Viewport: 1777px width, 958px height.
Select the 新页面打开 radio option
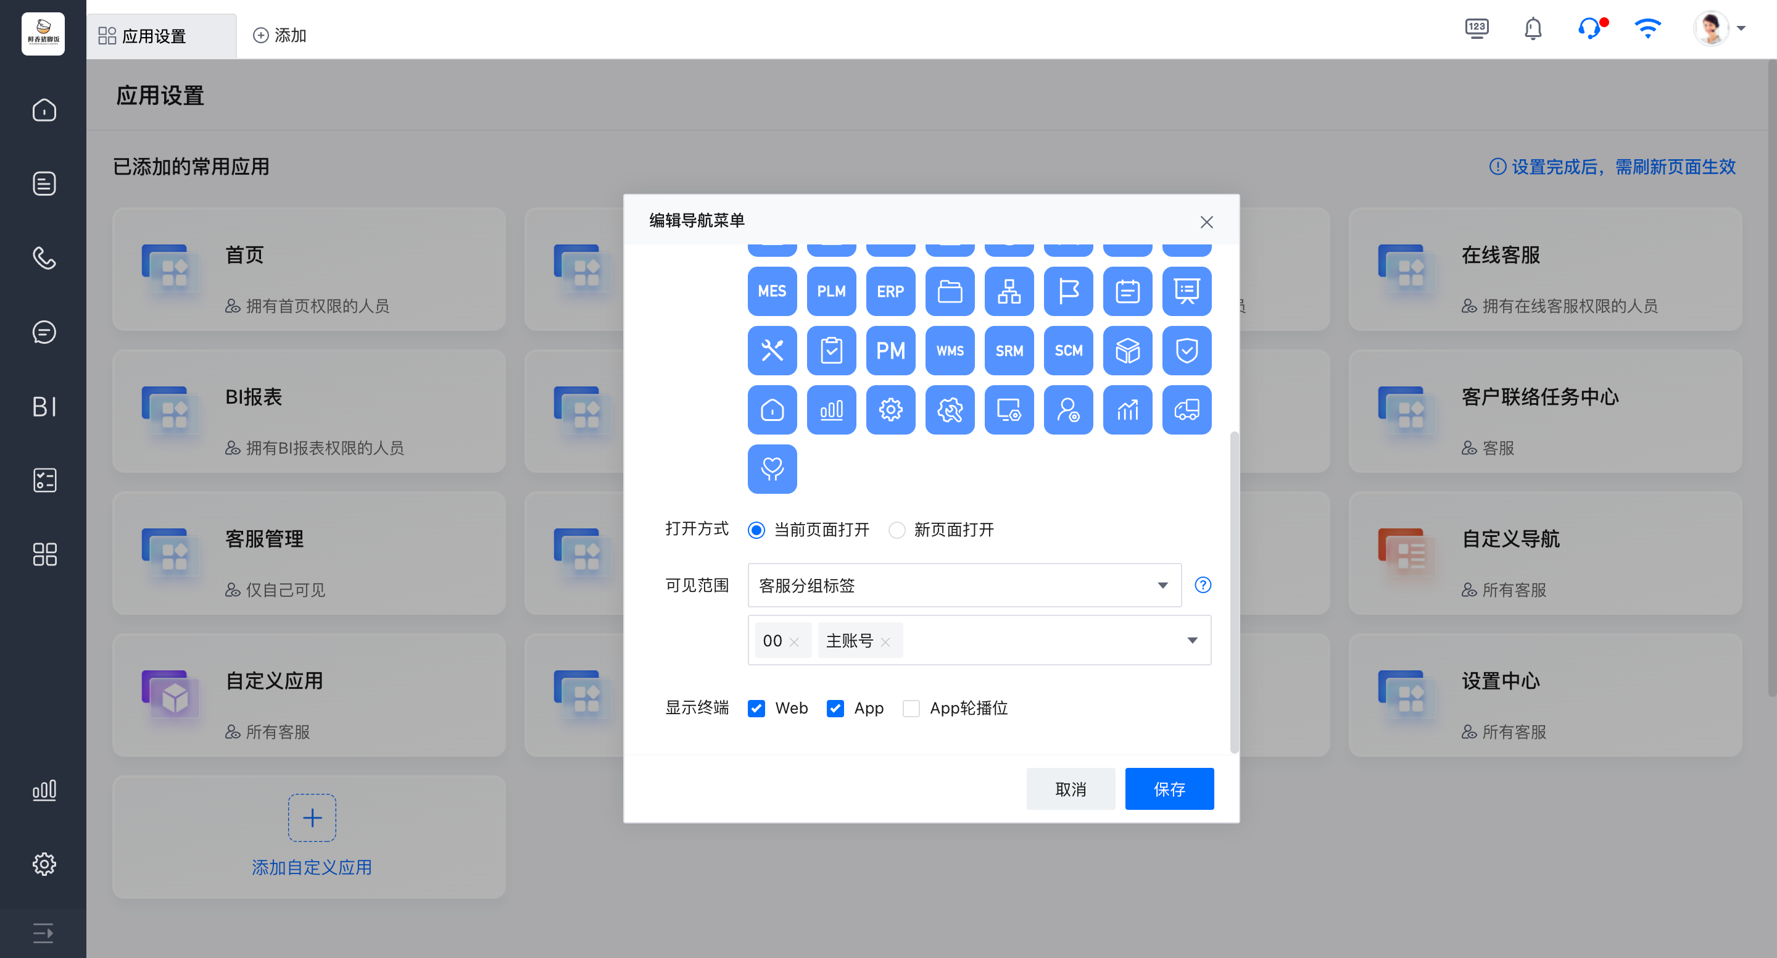pyautogui.click(x=897, y=530)
